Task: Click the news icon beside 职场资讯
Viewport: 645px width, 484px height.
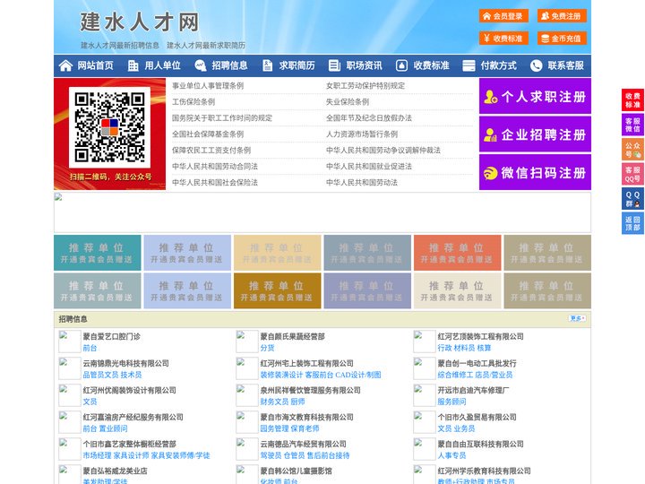Action: point(334,65)
